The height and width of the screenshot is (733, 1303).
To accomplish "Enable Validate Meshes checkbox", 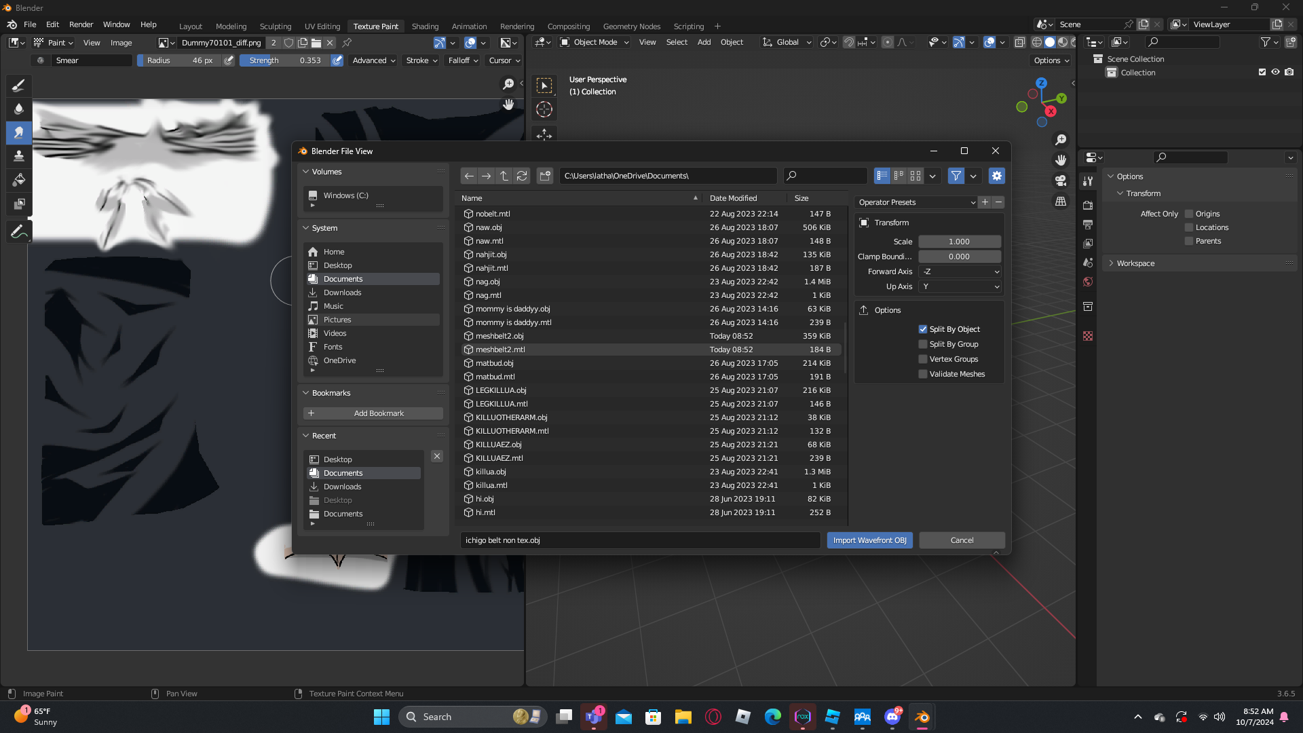I will coord(923,374).
